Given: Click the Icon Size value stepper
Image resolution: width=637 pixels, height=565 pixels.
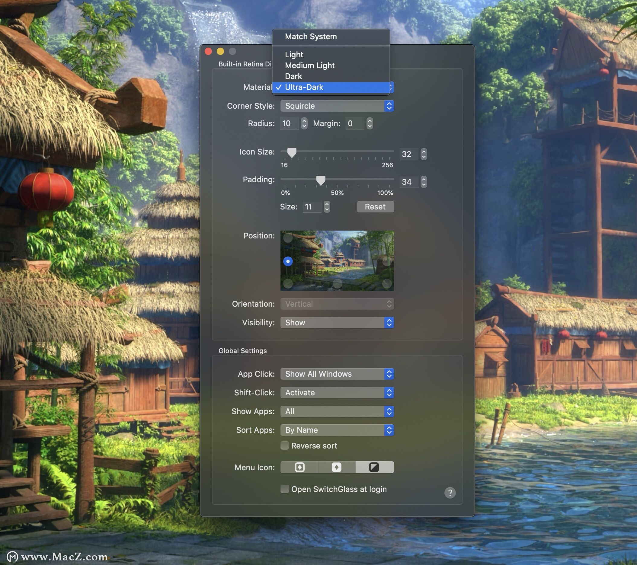Looking at the screenshot, I should click(424, 154).
